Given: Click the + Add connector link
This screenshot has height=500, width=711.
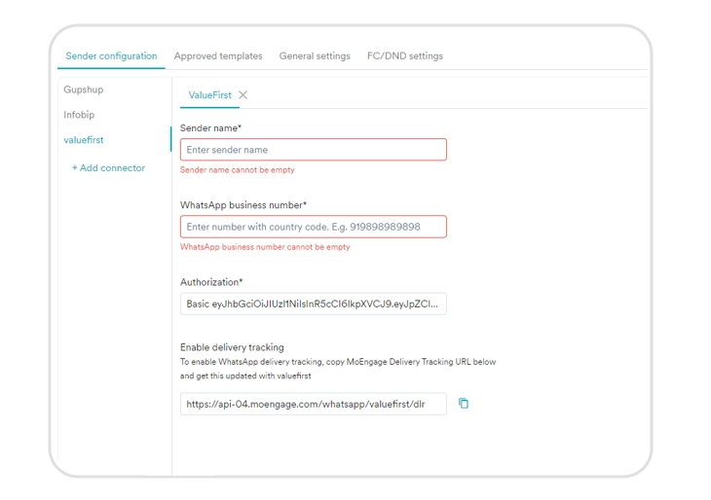Looking at the screenshot, I should pos(108,168).
